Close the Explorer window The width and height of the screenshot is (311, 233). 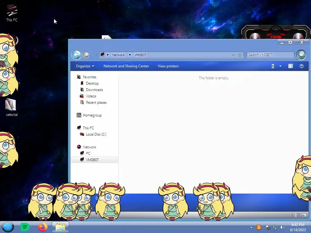coord(302,42)
